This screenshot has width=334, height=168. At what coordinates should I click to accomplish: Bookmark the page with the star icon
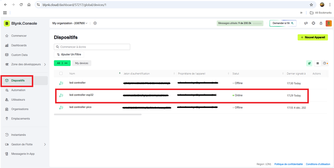pyautogui.click(x=311, y=5)
